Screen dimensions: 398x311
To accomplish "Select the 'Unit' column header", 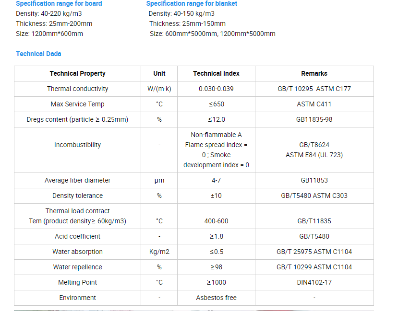I will click(x=159, y=73).
